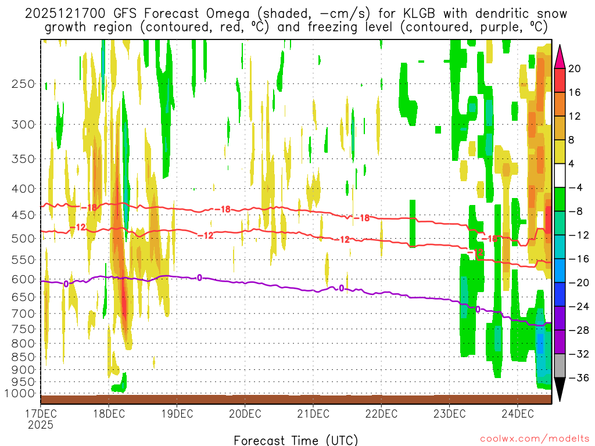Click the 950 pressure level label
This screenshot has width=595, height=446.
23,382
